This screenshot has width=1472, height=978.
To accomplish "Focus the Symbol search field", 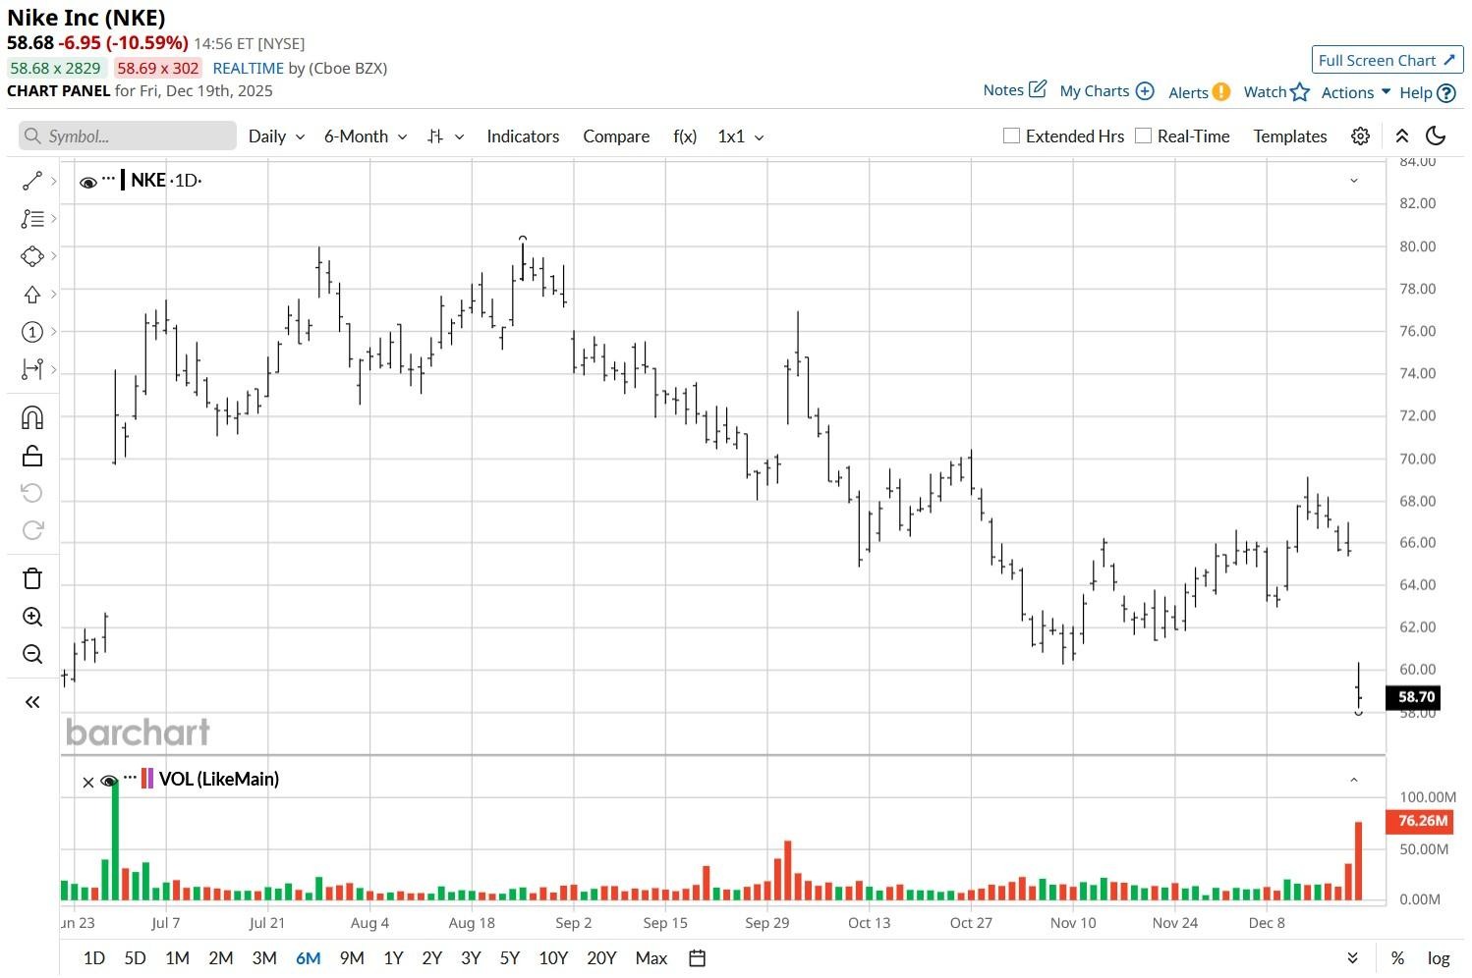I will 128,136.
